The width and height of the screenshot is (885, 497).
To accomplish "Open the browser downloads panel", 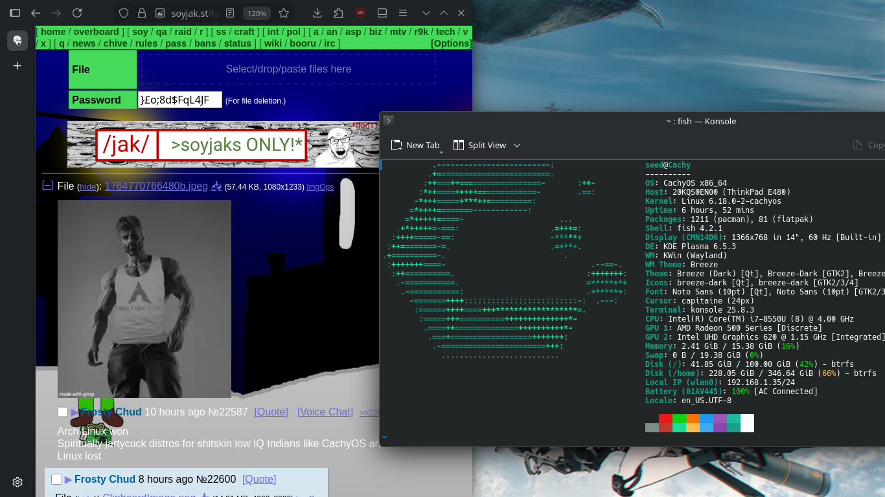I will point(317,13).
